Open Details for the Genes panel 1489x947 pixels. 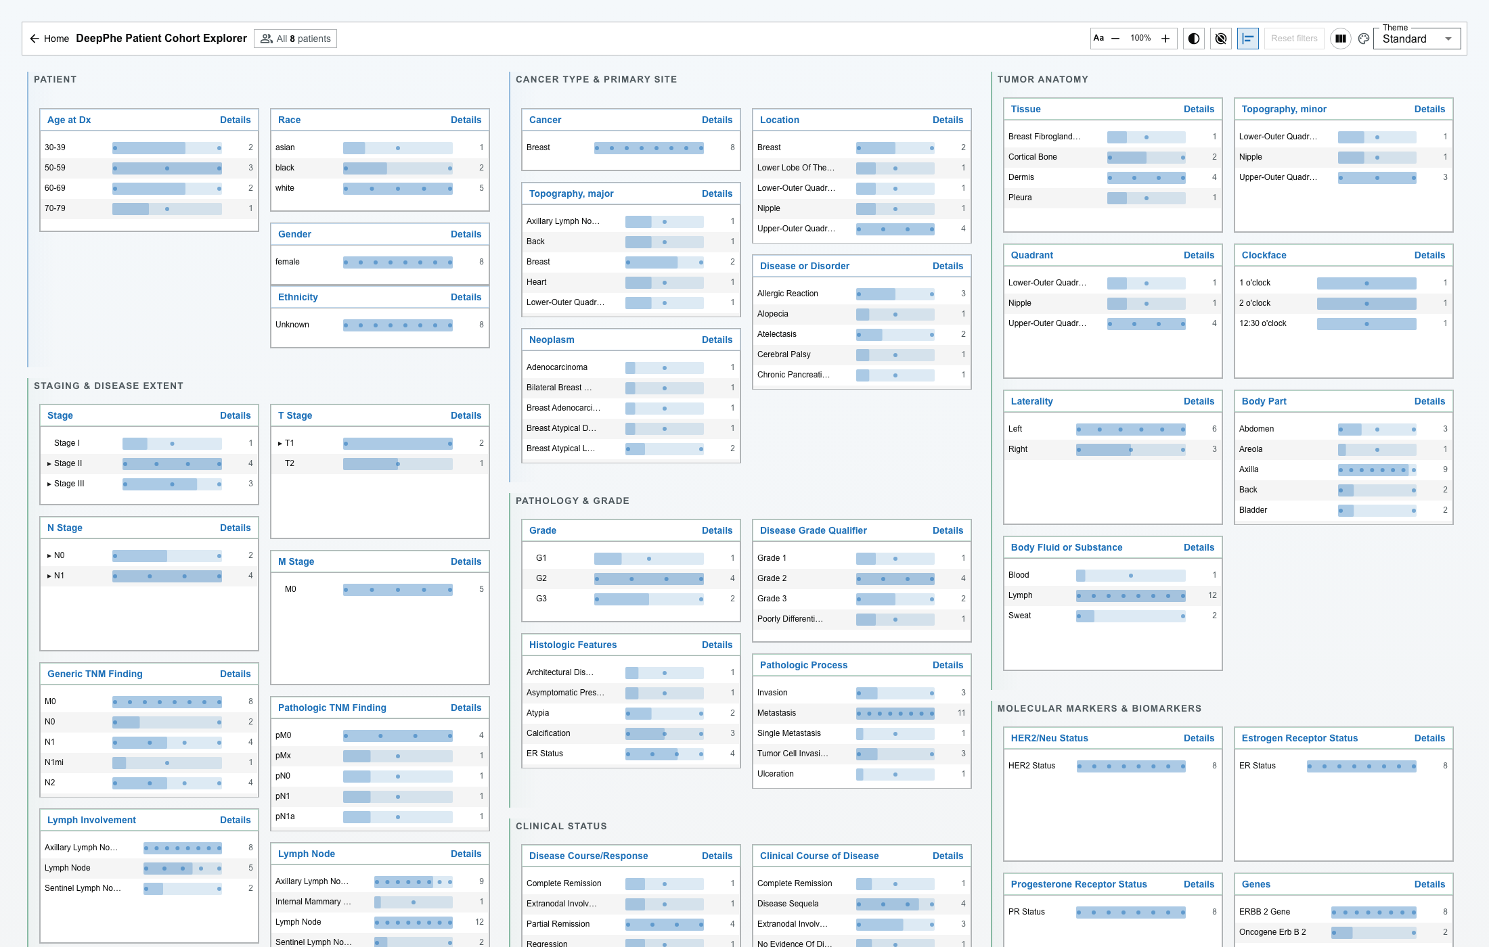(x=1429, y=884)
